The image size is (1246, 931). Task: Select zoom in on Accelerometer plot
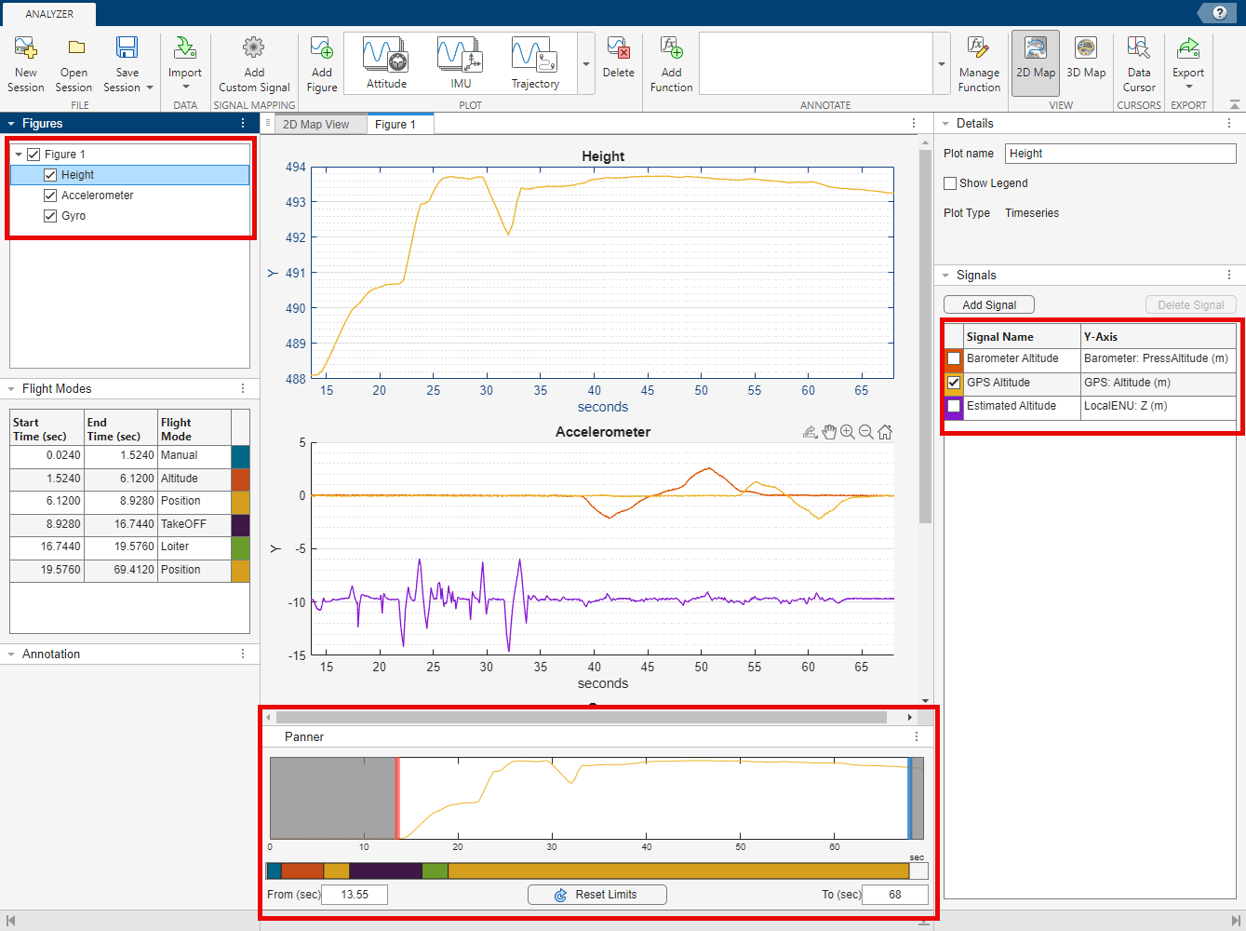click(x=848, y=432)
